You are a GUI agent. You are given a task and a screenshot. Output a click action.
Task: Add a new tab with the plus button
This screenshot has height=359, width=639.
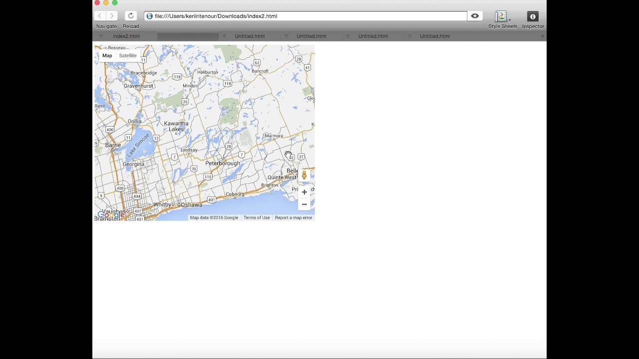543,36
